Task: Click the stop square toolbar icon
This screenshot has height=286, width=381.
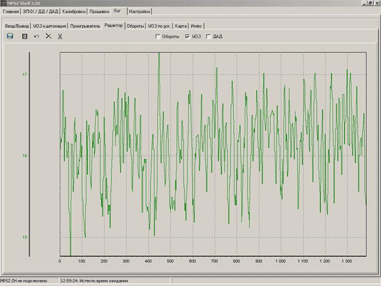Action: [x=24, y=36]
